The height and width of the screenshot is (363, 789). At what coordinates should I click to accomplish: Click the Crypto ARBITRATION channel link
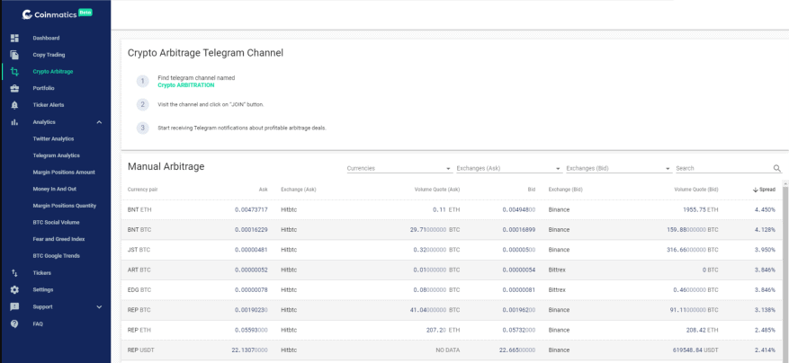coord(185,85)
